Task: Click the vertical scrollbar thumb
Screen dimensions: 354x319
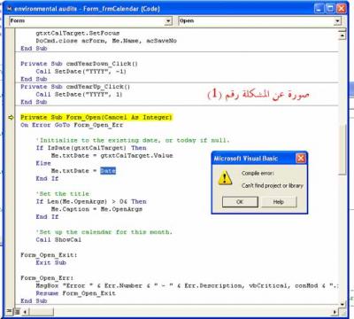Action: coord(342,150)
